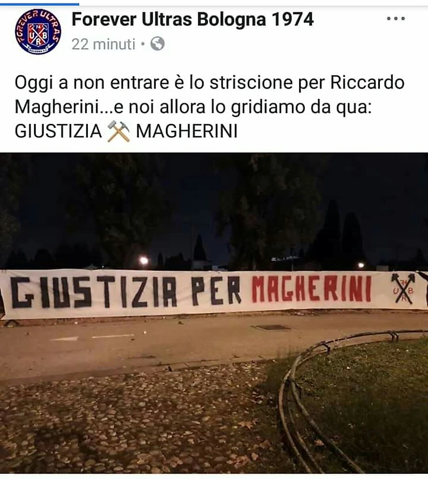Image resolution: width=428 pixels, height=479 pixels.
Task: Open the banner photo attached to the post
Action: (214, 313)
